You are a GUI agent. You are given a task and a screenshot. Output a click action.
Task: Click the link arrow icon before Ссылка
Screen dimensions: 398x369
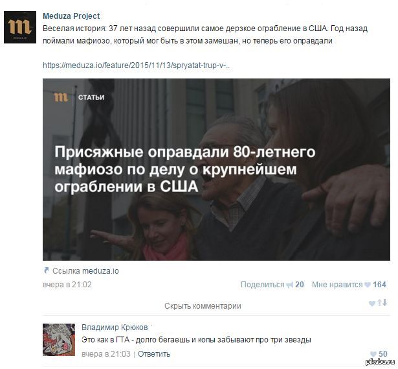point(46,270)
